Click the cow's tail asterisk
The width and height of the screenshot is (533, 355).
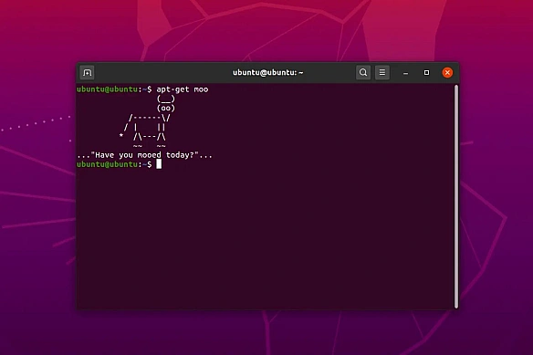(121, 136)
